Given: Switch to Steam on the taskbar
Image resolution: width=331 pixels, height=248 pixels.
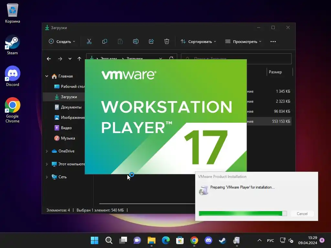Looking at the screenshot, I should point(222,240).
